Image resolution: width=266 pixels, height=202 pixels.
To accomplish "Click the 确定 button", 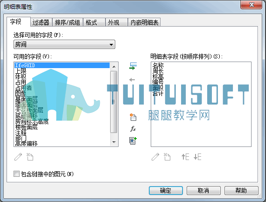I will pyautogui.click(x=166, y=190).
